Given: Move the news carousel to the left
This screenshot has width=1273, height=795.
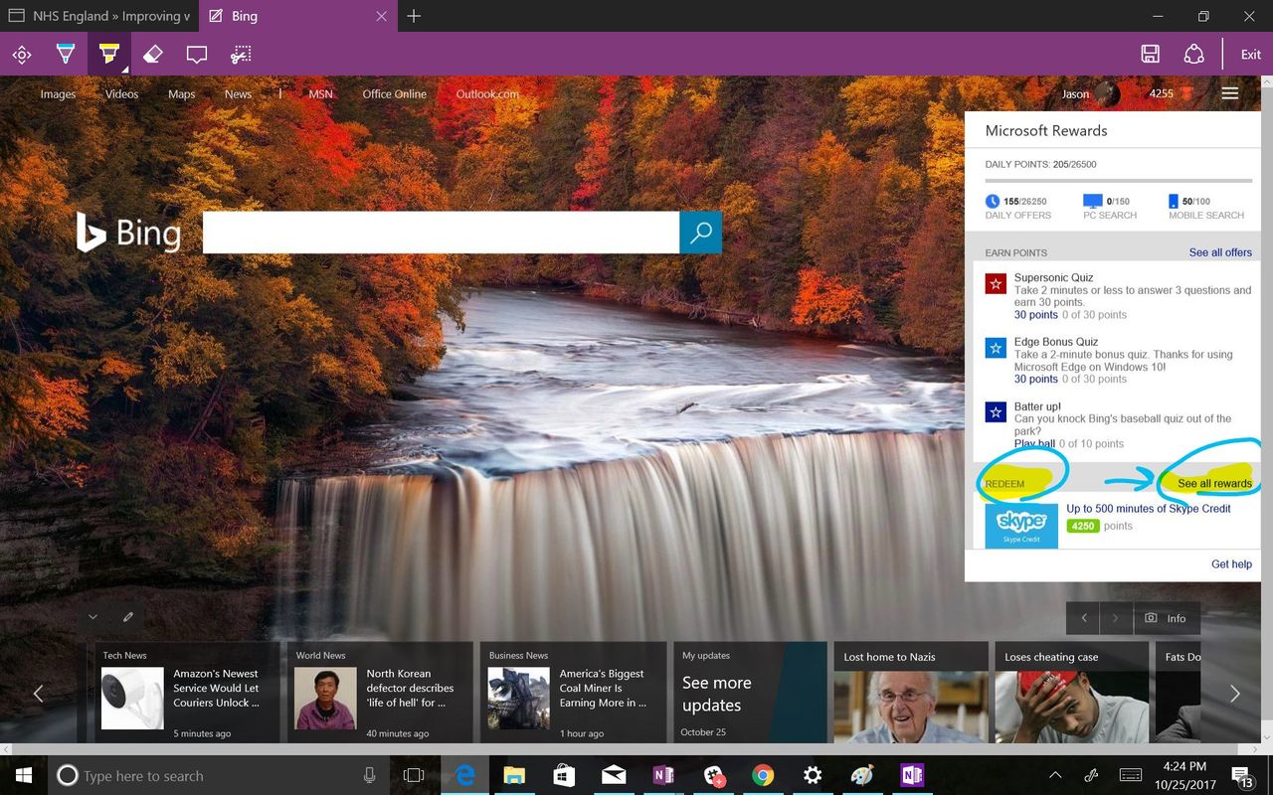Looking at the screenshot, I should click(x=39, y=694).
